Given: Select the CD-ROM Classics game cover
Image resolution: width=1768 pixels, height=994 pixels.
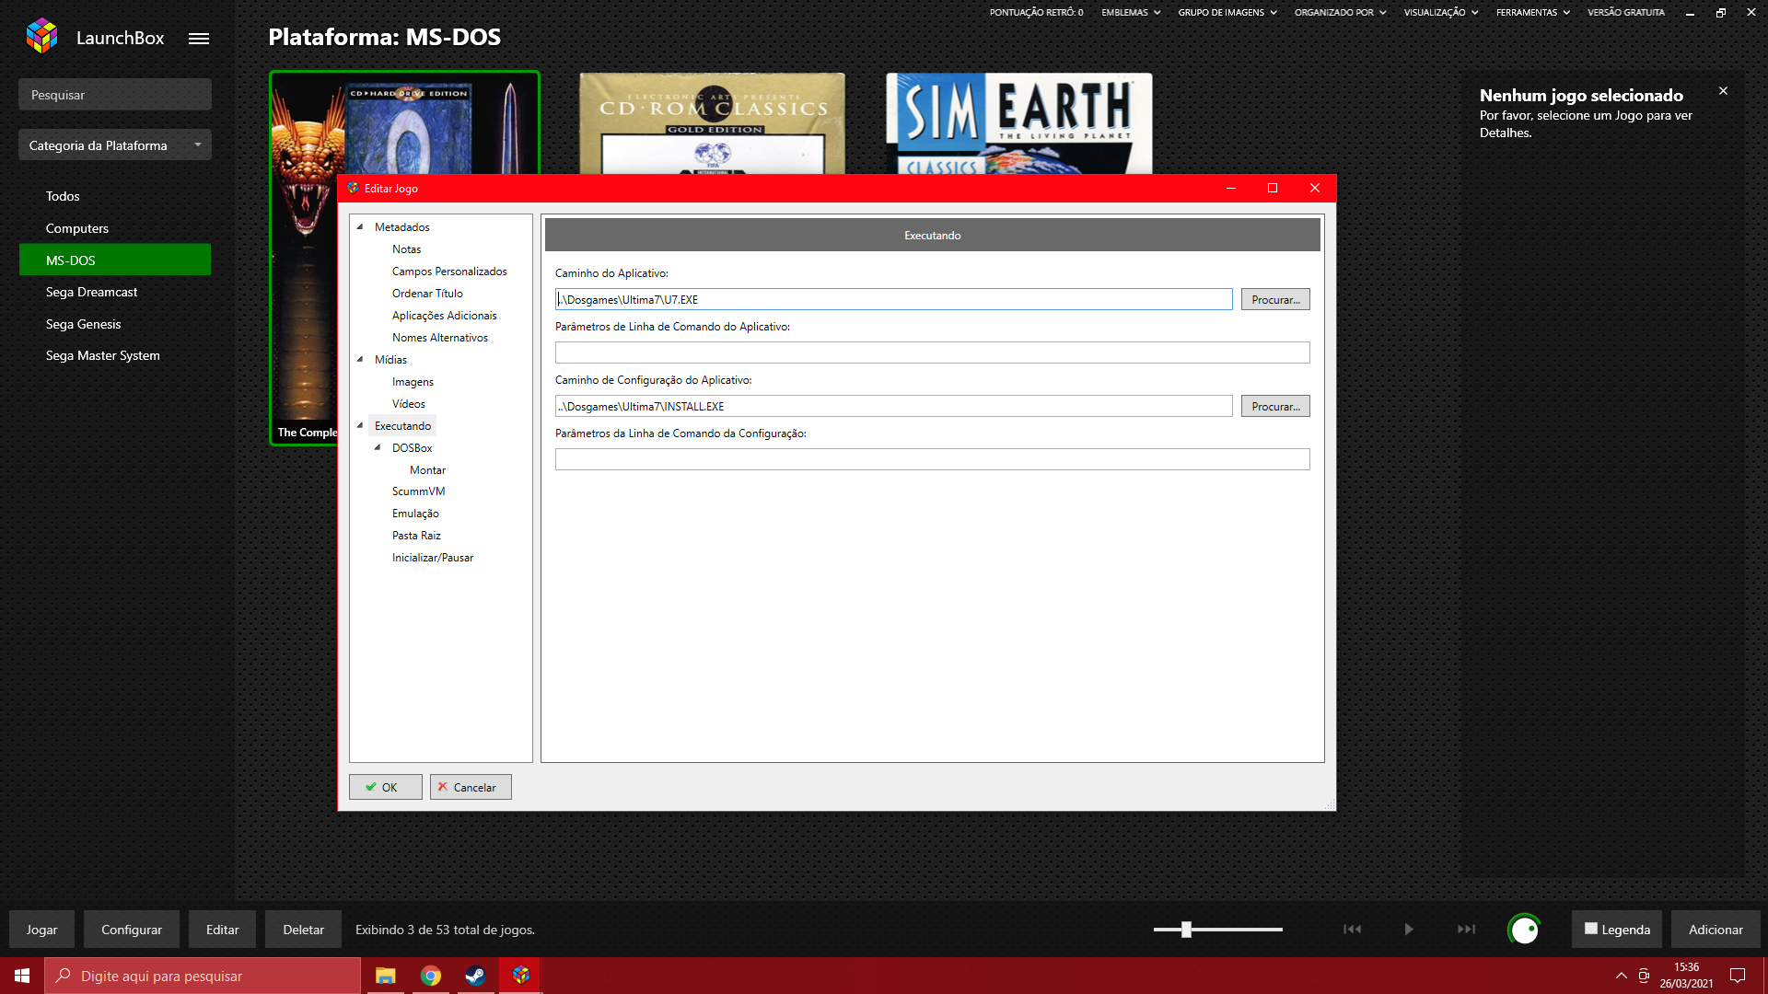Looking at the screenshot, I should point(712,123).
